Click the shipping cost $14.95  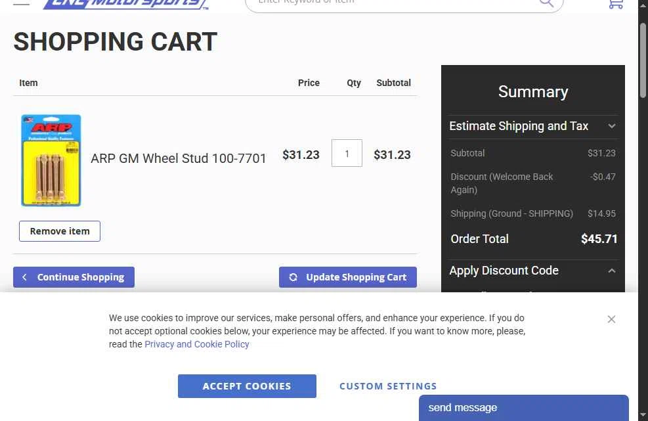coord(601,214)
